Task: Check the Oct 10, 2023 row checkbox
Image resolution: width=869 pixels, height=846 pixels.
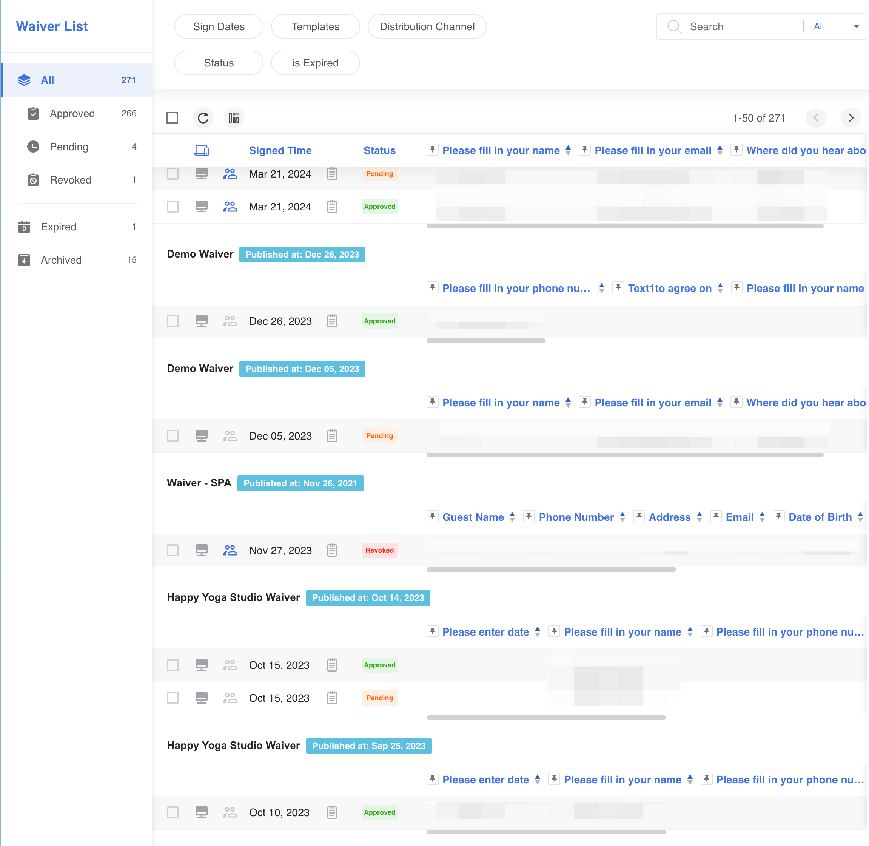Action: [x=173, y=812]
